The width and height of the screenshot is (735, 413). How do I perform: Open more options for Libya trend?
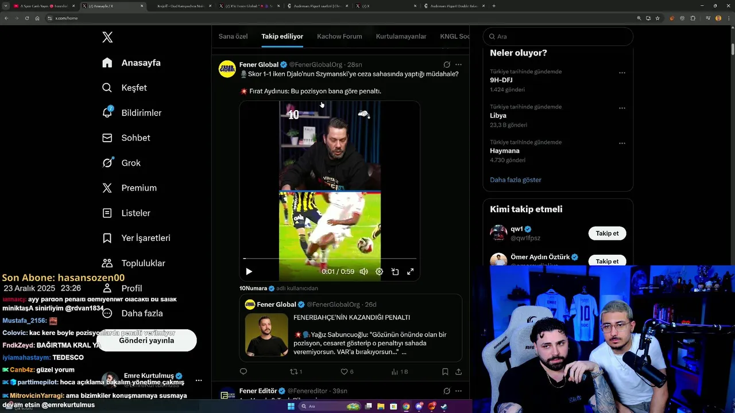click(x=622, y=108)
